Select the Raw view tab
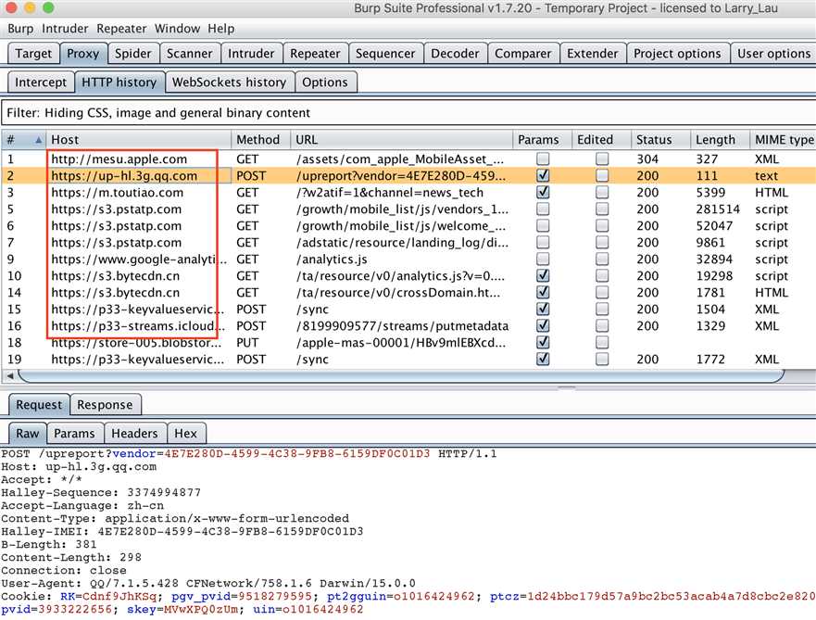The height and width of the screenshot is (620, 816). (x=28, y=433)
